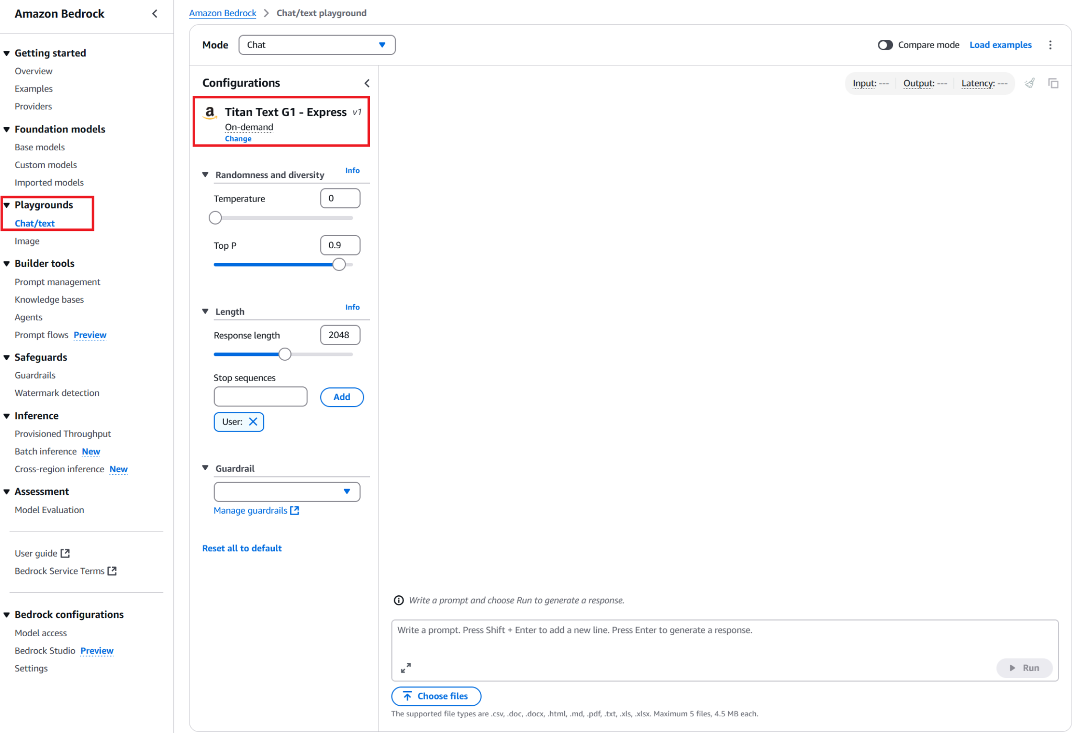1072x733 pixels.
Task: Select Image under Playgrounds
Action: (x=27, y=241)
